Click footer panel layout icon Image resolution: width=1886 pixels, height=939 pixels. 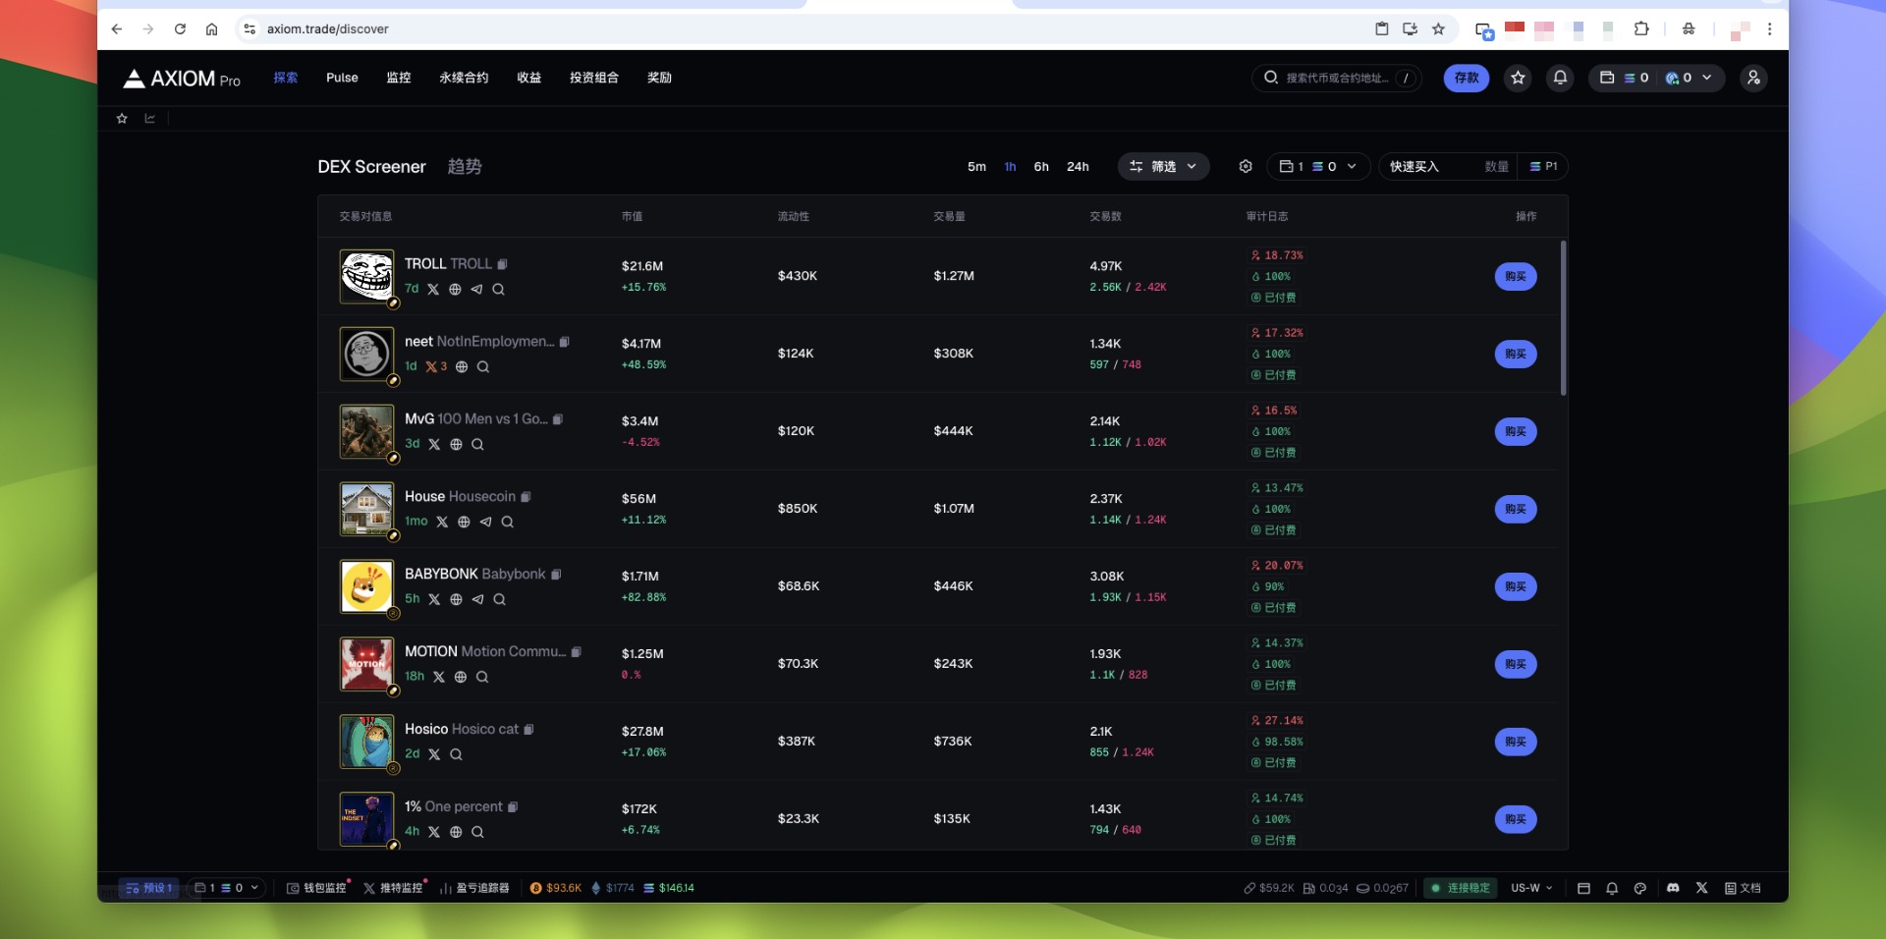click(x=1583, y=888)
